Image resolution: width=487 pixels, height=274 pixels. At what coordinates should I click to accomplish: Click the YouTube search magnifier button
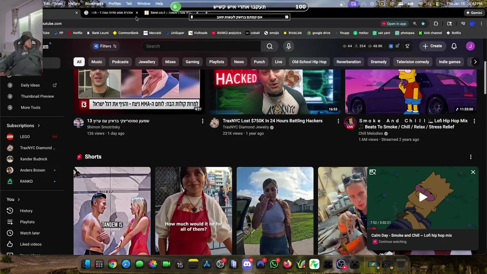coord(269,46)
